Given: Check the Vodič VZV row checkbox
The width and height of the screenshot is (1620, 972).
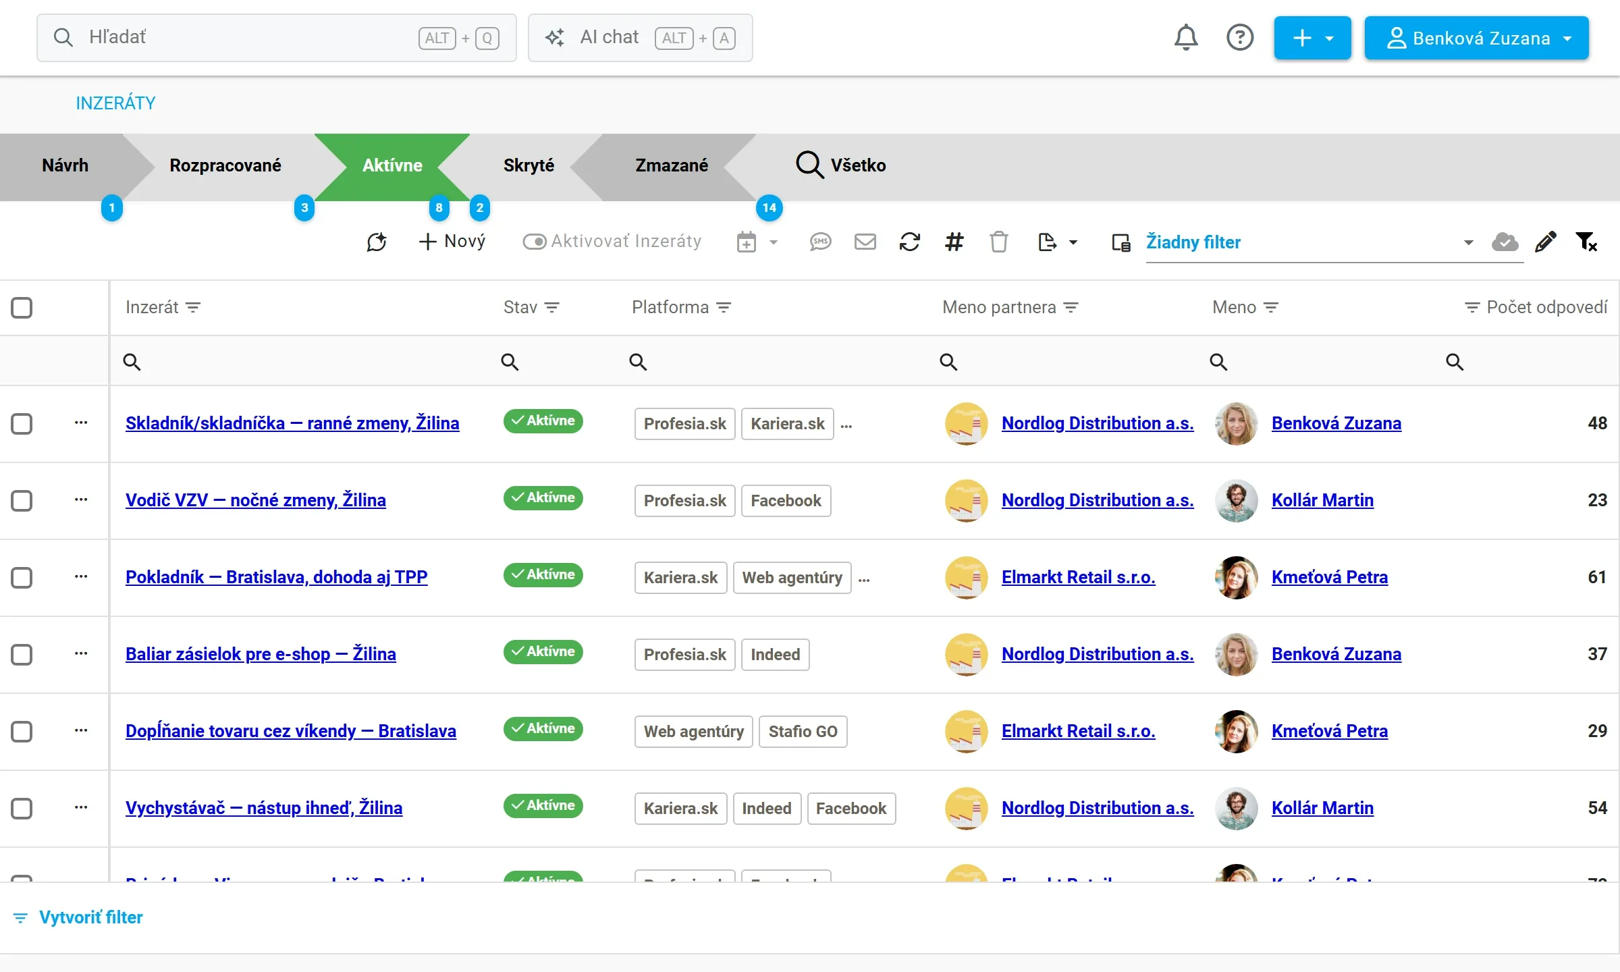Looking at the screenshot, I should 22,501.
